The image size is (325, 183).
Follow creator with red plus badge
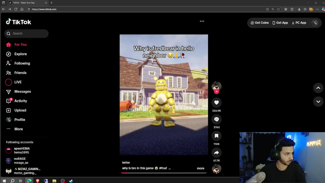coord(217,92)
